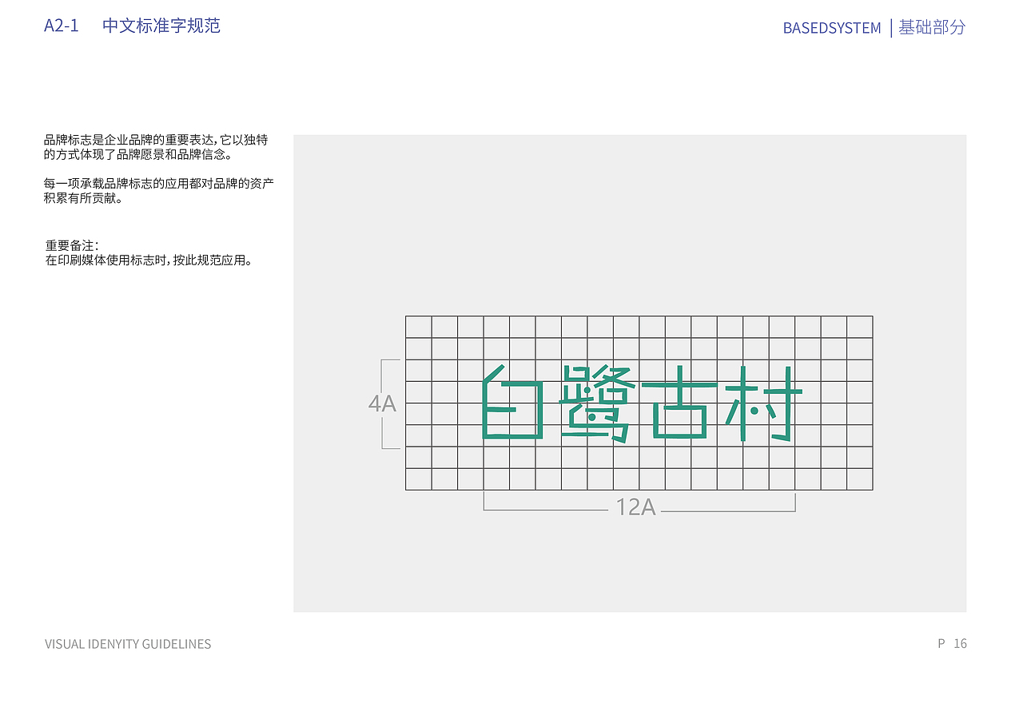Switch to the BASEDSYSTEM 基础部分 tab
The image size is (1023, 723).
[874, 27]
